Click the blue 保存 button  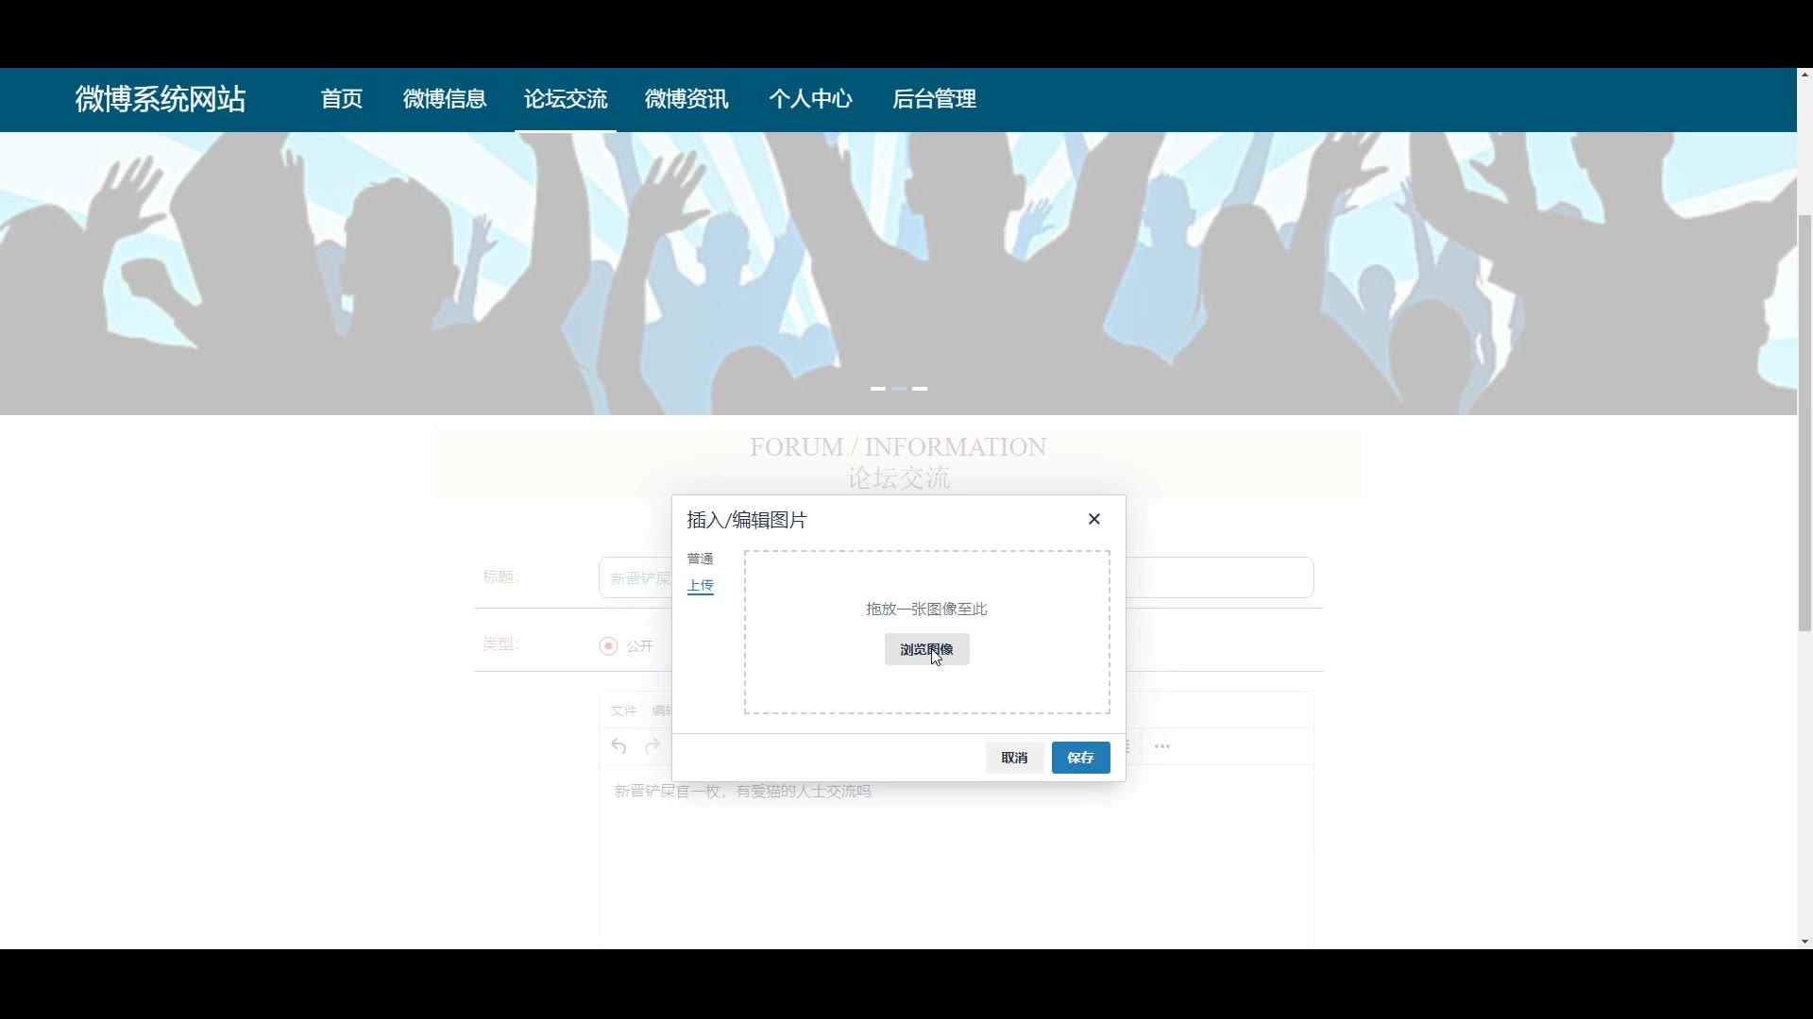[x=1080, y=758]
